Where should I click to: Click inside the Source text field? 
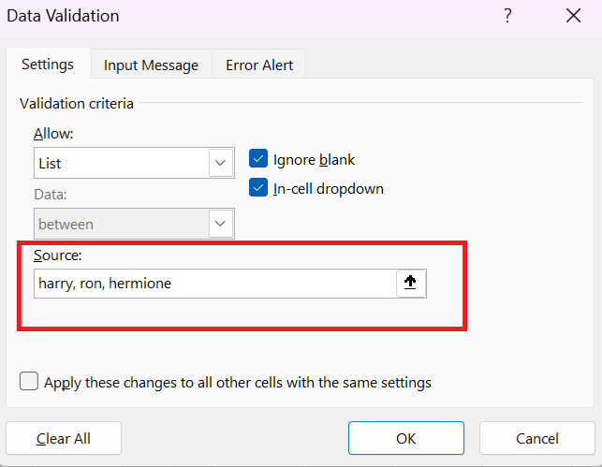pos(215,284)
